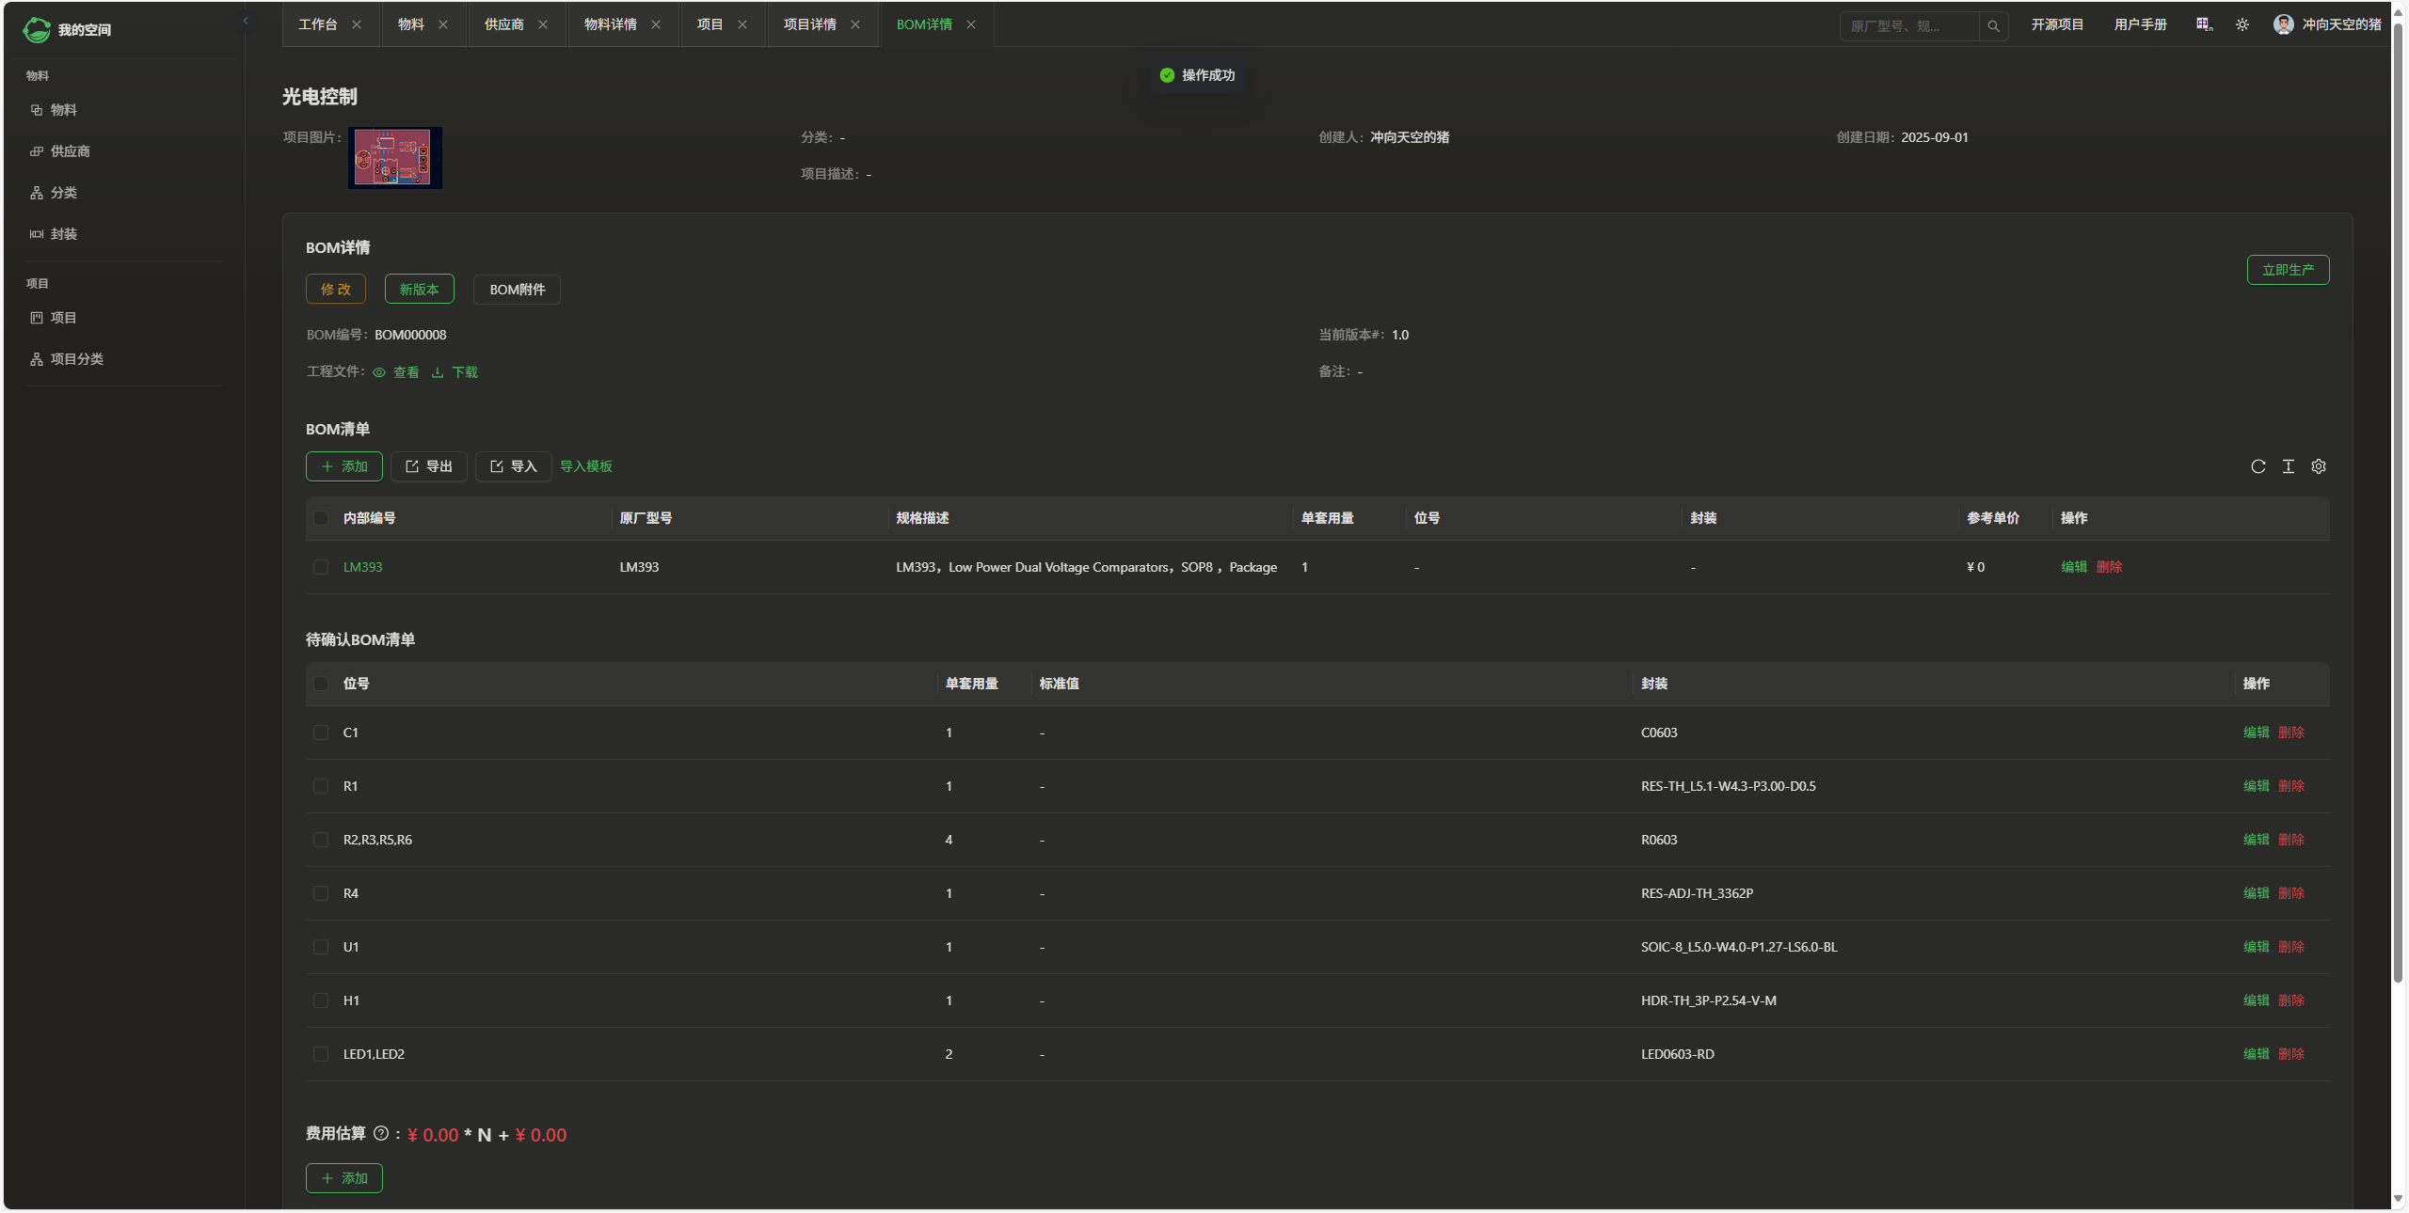Check the C1 row checkbox
This screenshot has height=1213, width=2409.
[x=321, y=733]
